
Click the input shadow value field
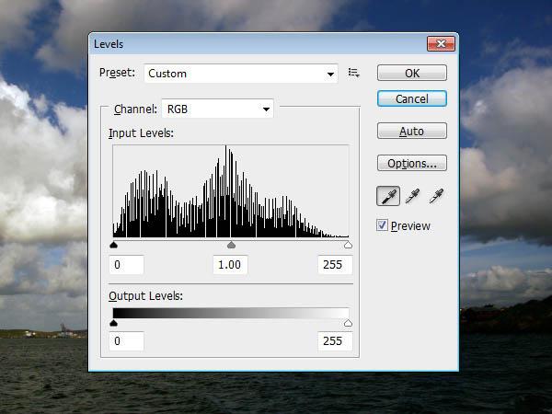(126, 265)
